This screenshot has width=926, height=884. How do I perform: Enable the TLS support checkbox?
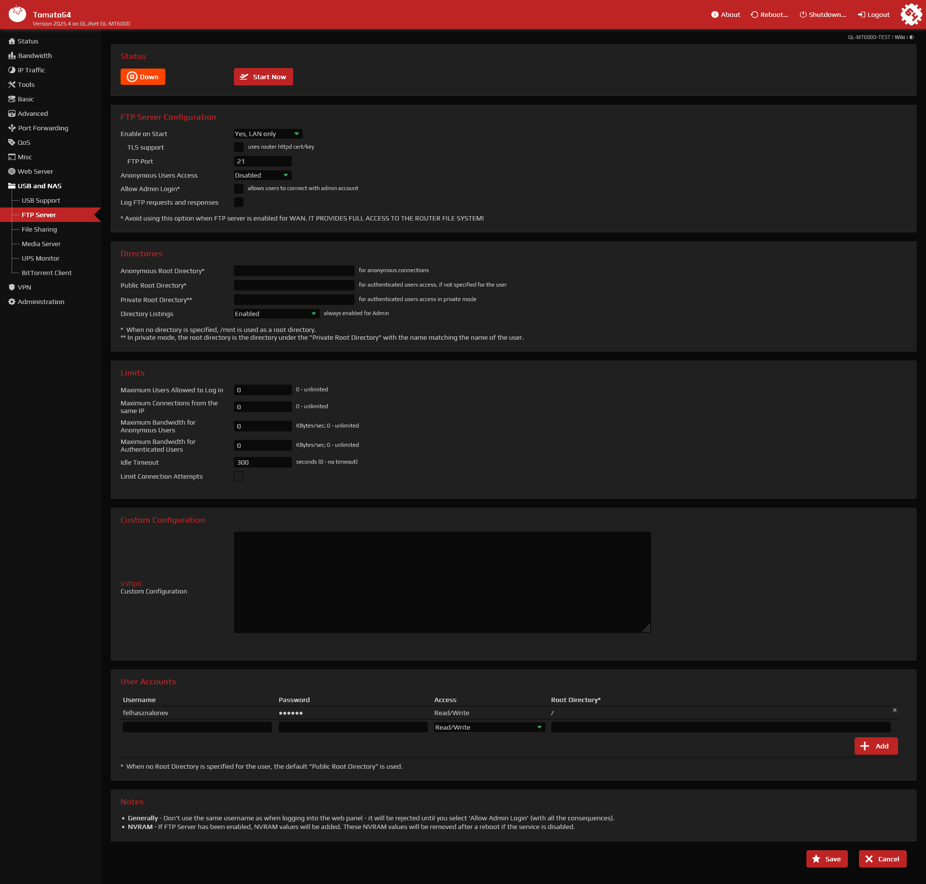click(x=239, y=147)
